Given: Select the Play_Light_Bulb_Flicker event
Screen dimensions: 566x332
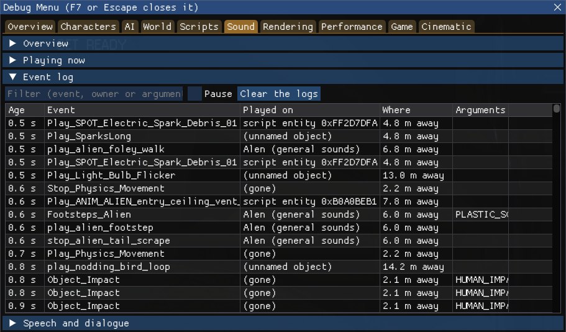Looking at the screenshot, I should point(279,175).
